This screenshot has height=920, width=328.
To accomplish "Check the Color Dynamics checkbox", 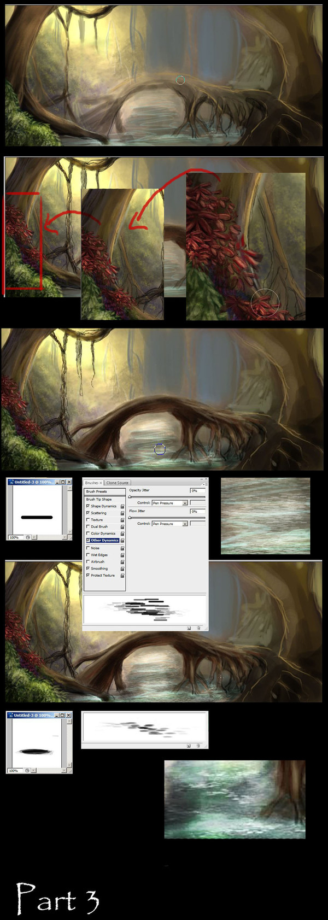I will (88, 534).
